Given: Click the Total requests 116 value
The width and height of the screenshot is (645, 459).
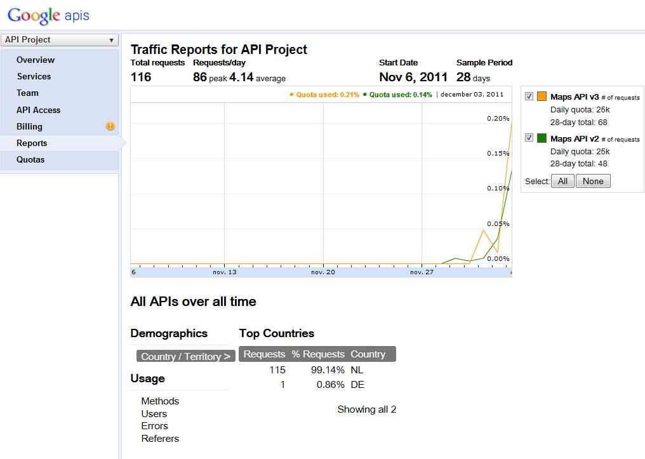Looking at the screenshot, I should coord(141,77).
